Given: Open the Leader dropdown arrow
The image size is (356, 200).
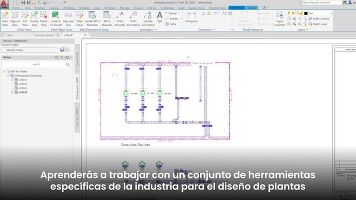Looking at the screenshot, I should (x=180, y=18).
